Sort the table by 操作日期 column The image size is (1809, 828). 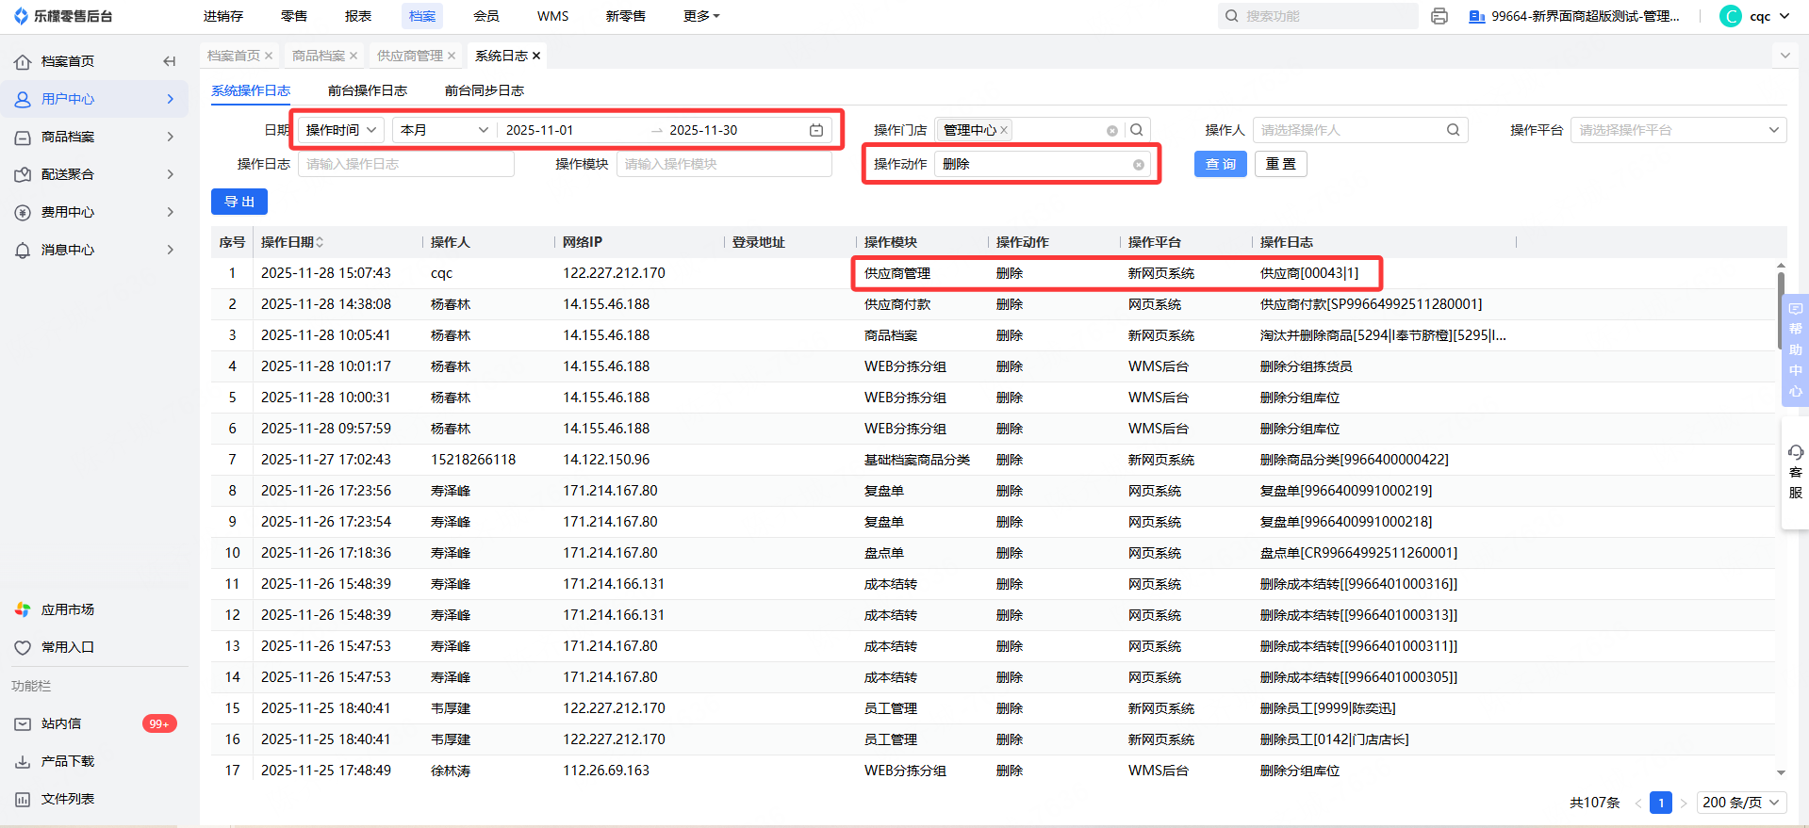(x=320, y=242)
